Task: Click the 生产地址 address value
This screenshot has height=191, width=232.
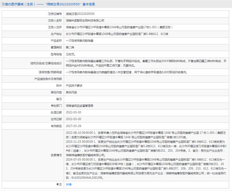Action: pos(117,34)
